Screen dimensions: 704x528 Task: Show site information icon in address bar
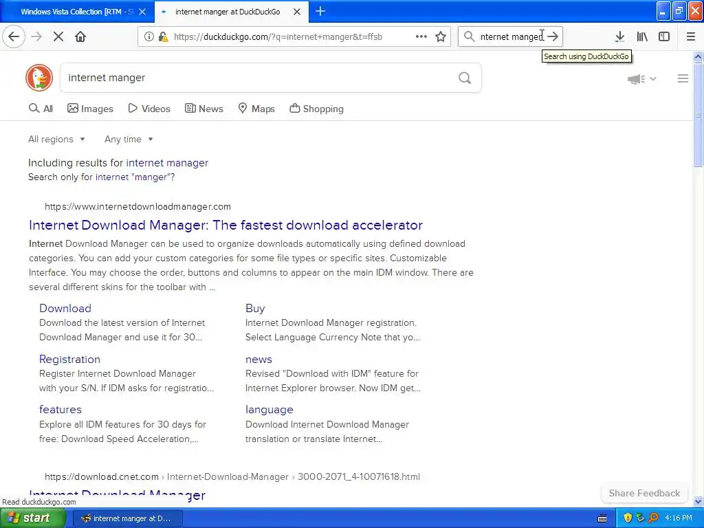(x=148, y=36)
